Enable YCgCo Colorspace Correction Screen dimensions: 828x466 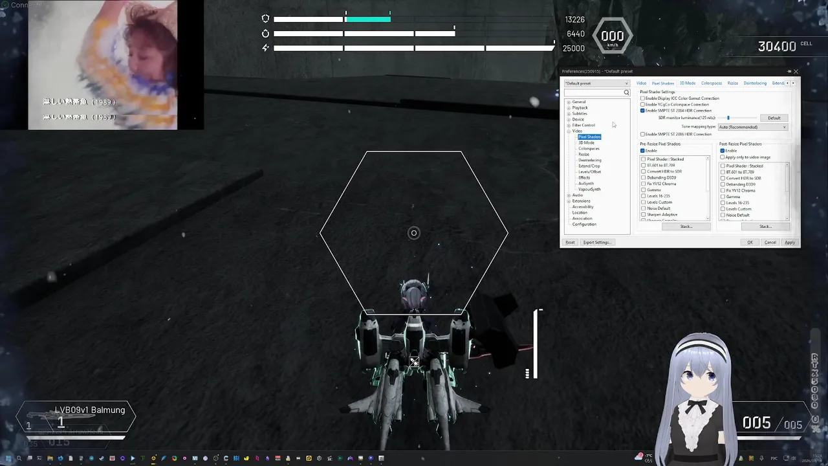tap(642, 104)
